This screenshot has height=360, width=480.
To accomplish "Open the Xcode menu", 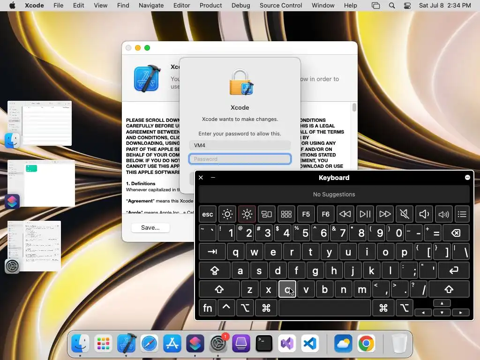I will point(34,5).
